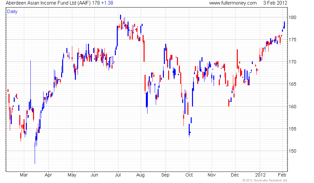
Task: Click the '150' price axis label
Action: pos(292,151)
